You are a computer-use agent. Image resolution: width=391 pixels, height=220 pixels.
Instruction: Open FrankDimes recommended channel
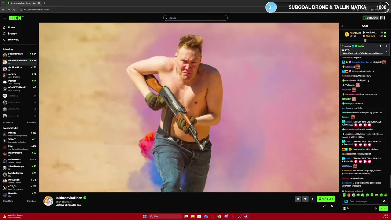pos(20,161)
